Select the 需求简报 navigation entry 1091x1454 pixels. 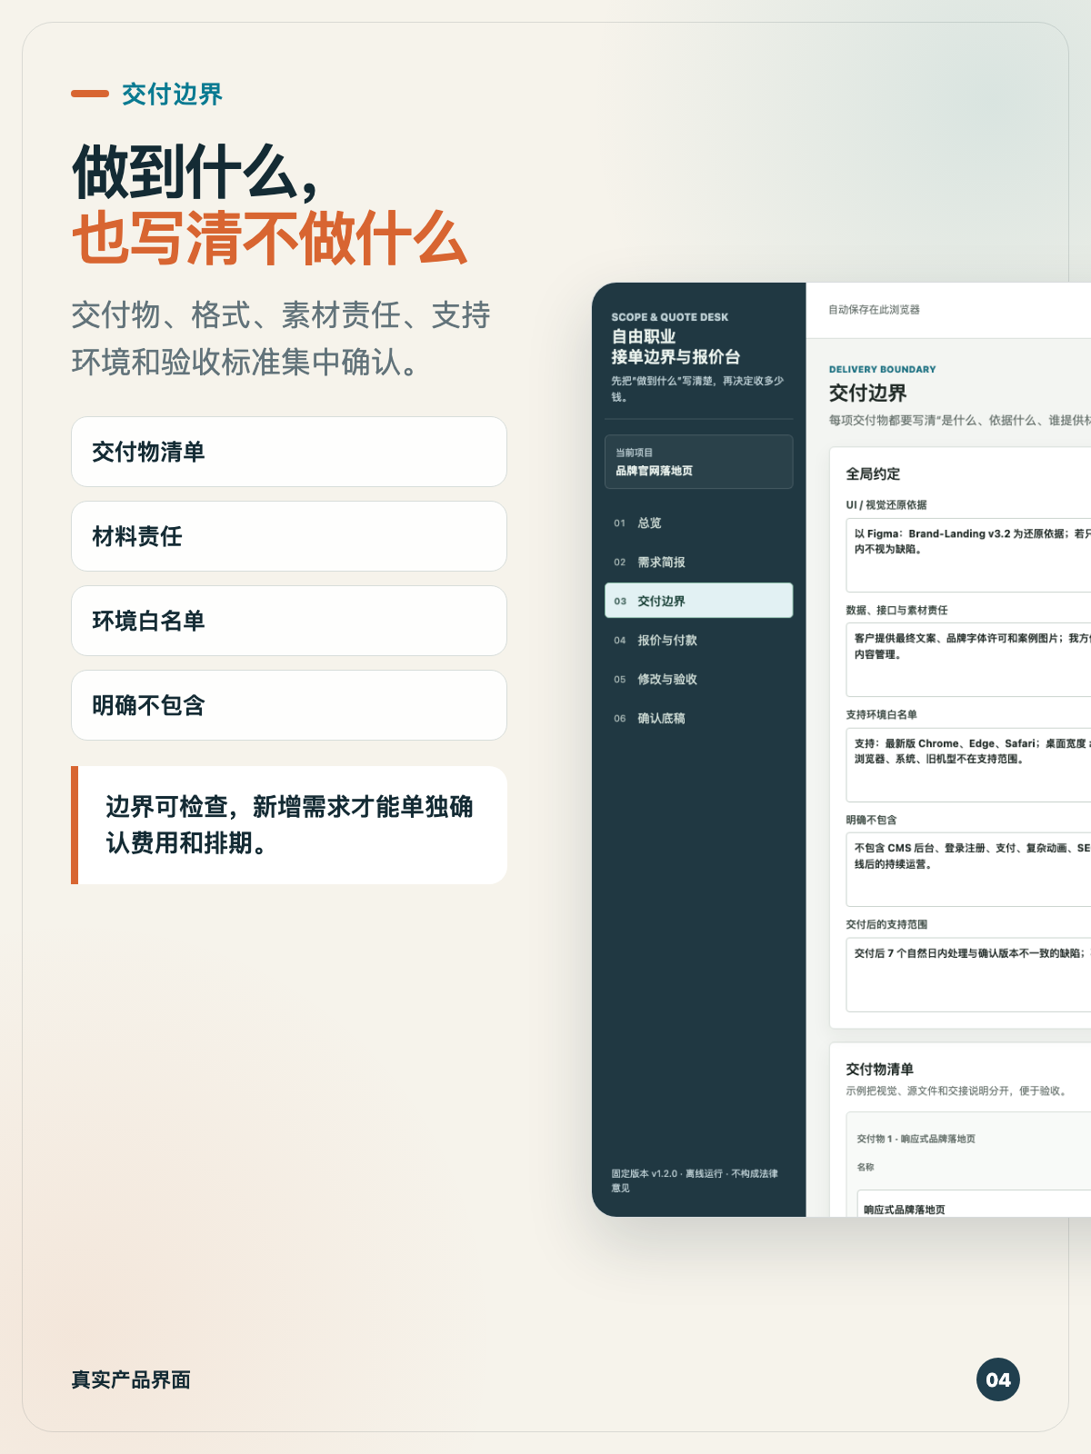(698, 562)
